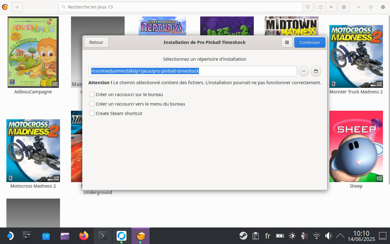Click the muted microphone tray icon
This screenshot has width=390, height=244.
[x=304, y=236]
